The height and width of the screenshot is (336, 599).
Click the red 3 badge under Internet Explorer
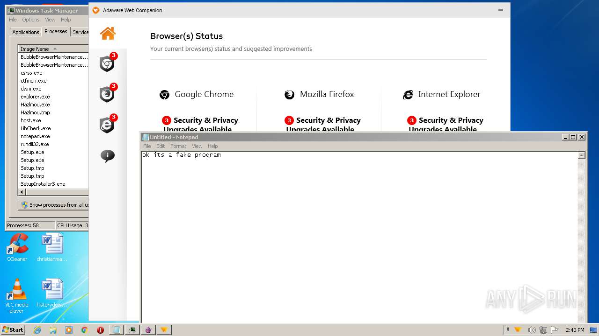click(x=412, y=120)
